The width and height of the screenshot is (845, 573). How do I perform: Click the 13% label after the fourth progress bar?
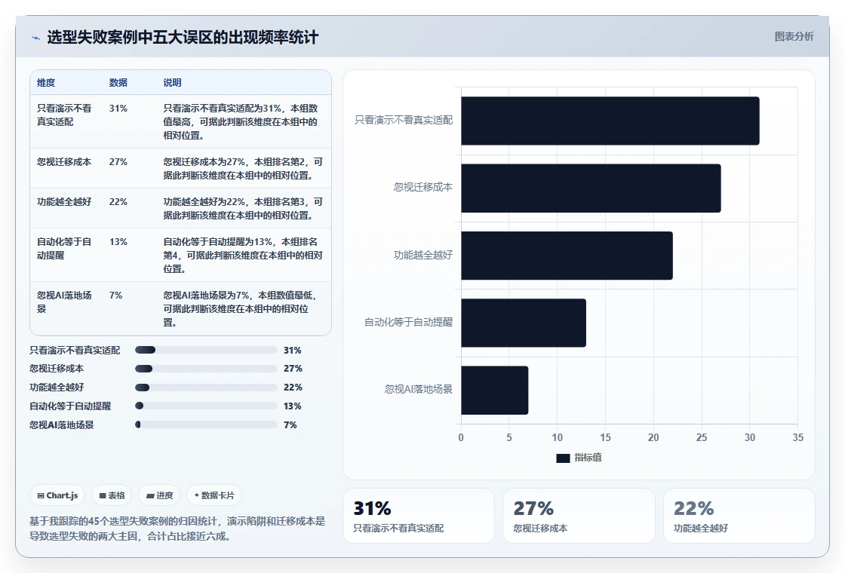(x=293, y=406)
